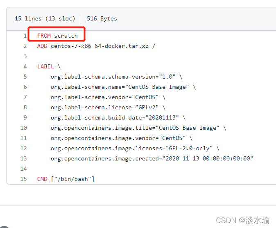Viewport: 276px width, 228px height.
Task: Click the 'LABEL \' instruction on line 4
Action: 49,66
